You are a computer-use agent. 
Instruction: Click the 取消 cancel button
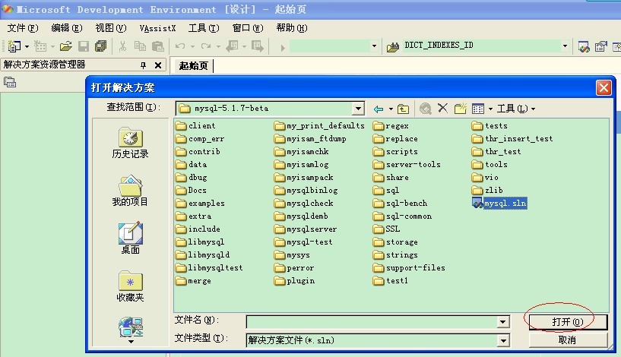coord(568,340)
